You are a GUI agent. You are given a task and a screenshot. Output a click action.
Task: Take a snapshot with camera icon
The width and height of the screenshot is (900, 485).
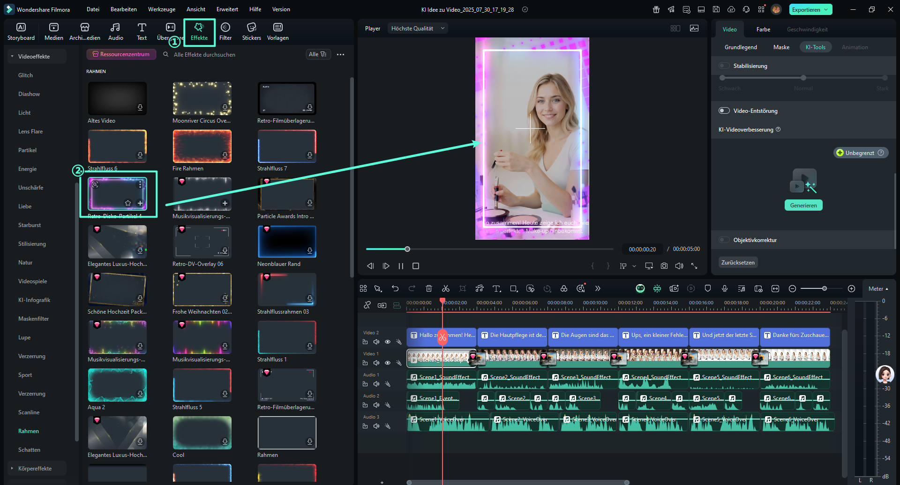tap(664, 266)
